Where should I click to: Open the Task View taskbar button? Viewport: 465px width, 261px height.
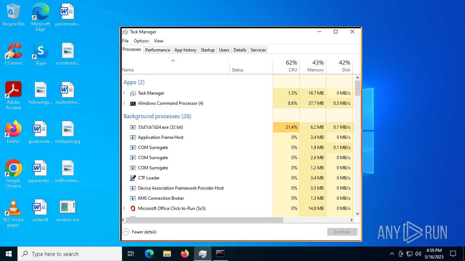coord(131,254)
